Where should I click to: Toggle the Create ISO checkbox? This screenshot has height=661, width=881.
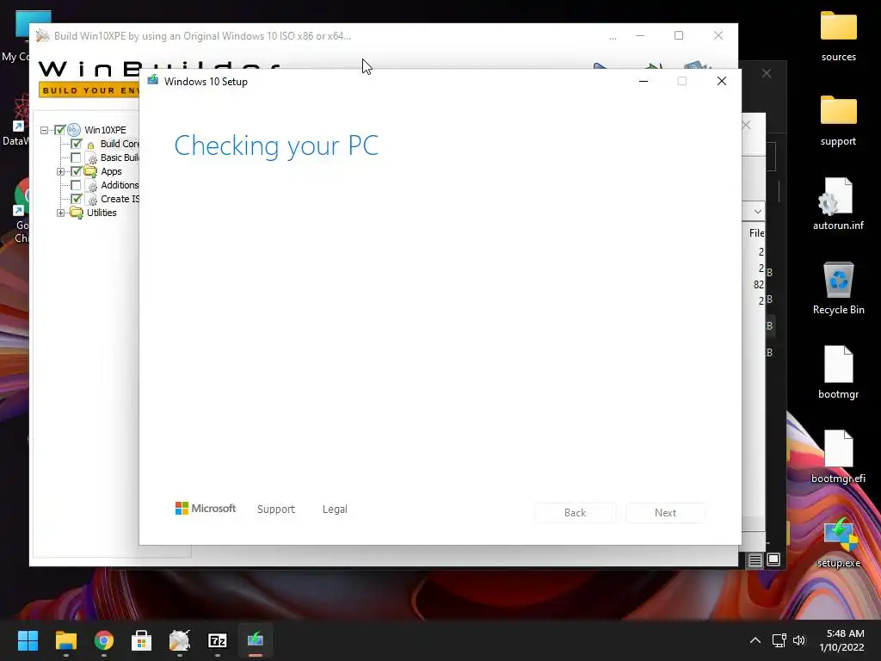tap(76, 199)
